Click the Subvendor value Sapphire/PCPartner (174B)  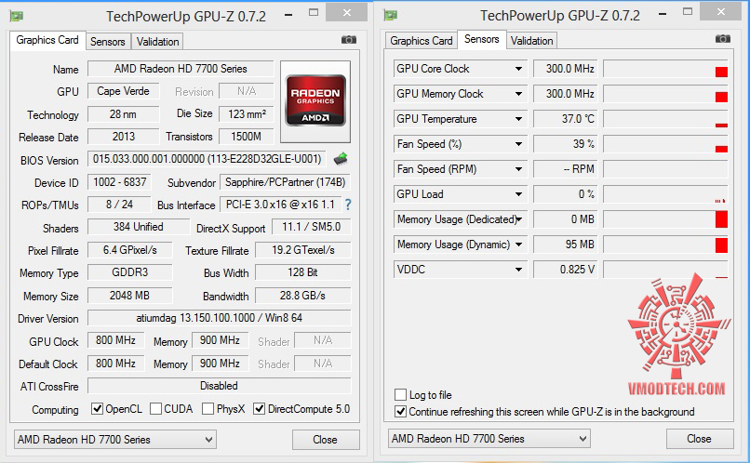(x=285, y=182)
